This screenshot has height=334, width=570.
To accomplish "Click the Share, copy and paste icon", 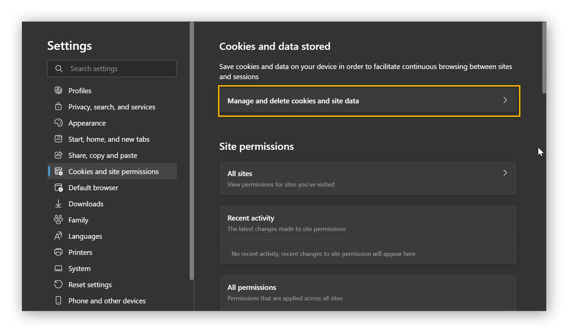I will pyautogui.click(x=59, y=155).
